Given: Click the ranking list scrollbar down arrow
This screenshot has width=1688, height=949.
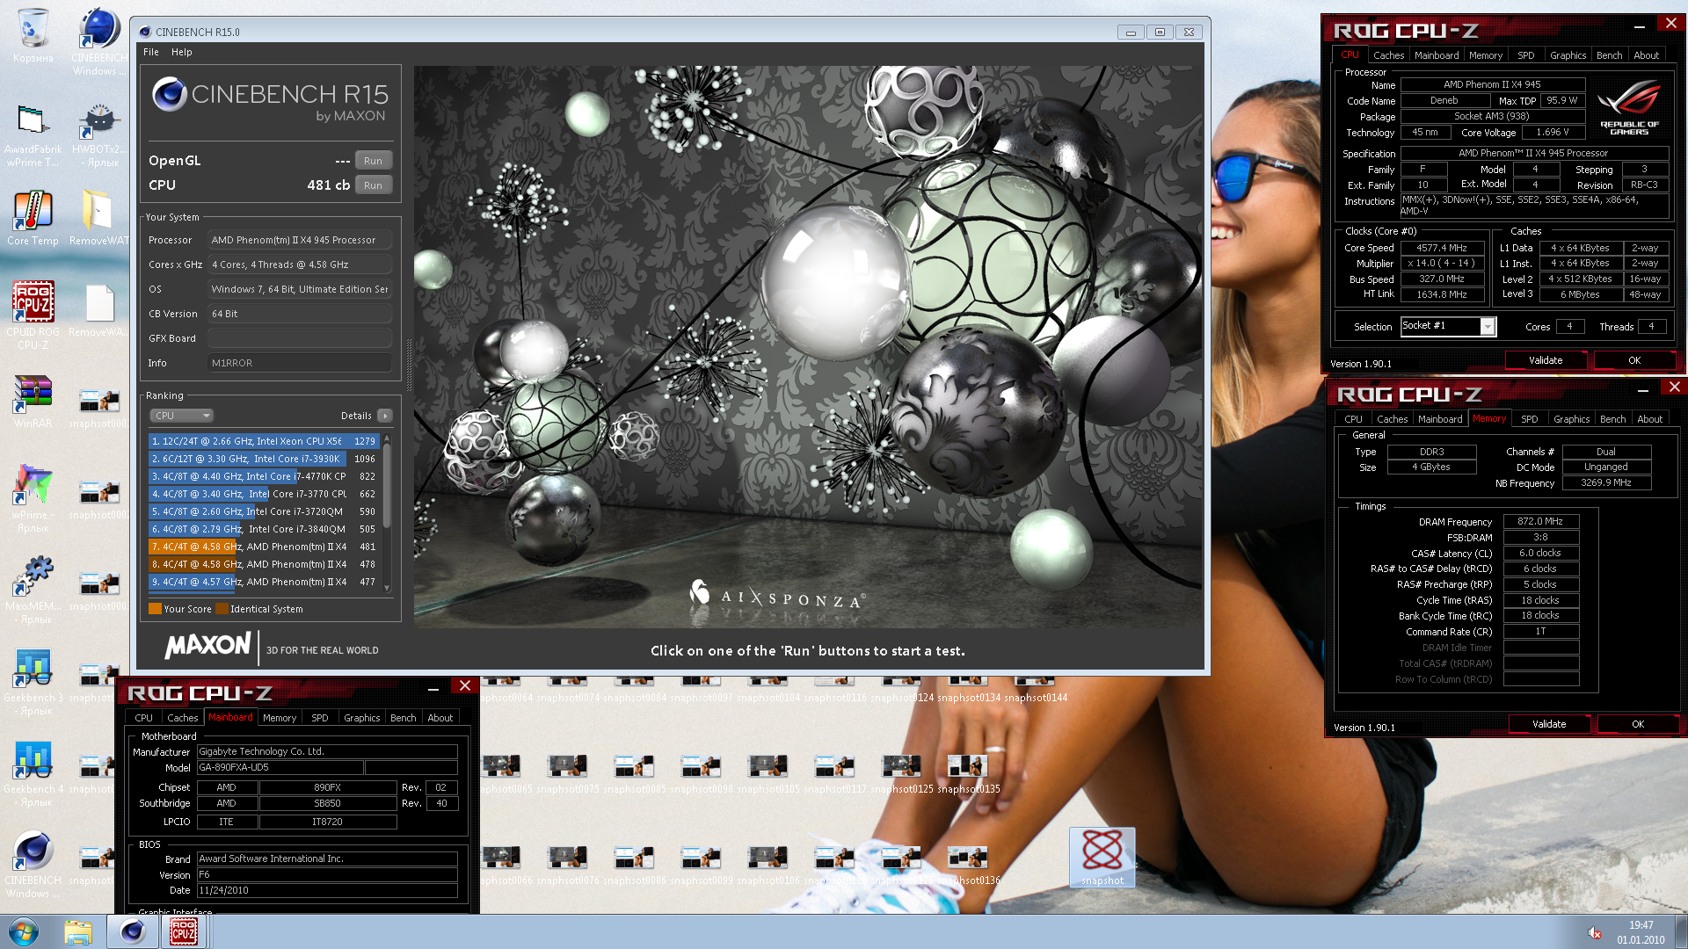Looking at the screenshot, I should pos(387,589).
